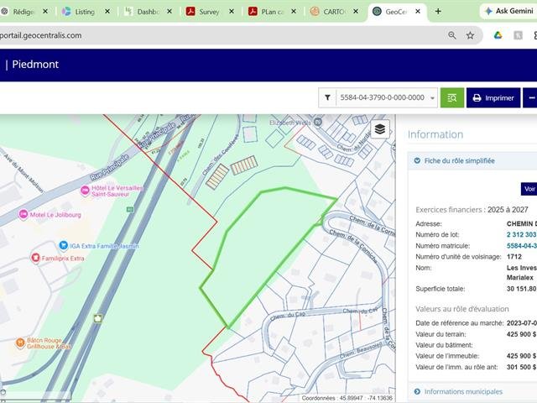Open the map layers selector
This screenshot has width=537, height=403.
[380, 129]
